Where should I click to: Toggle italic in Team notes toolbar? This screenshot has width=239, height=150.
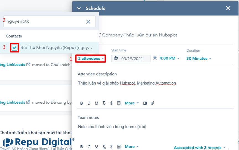(x=89, y=147)
